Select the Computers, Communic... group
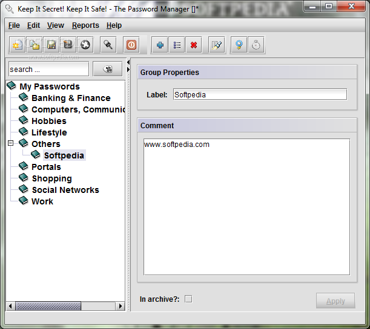The image size is (370, 329). (x=78, y=109)
